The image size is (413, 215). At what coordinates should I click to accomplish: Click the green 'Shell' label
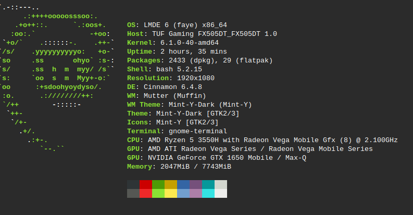(x=137, y=69)
